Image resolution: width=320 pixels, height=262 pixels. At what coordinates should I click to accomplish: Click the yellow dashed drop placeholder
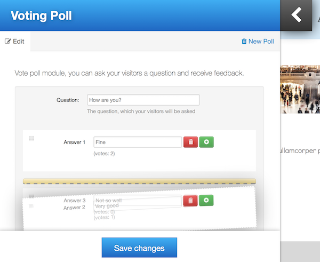coord(139,181)
